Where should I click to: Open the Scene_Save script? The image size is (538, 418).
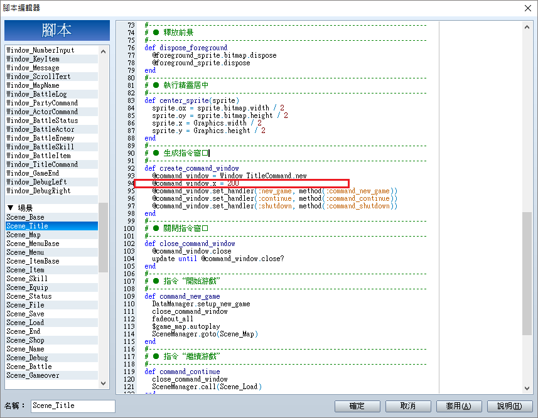pos(52,314)
